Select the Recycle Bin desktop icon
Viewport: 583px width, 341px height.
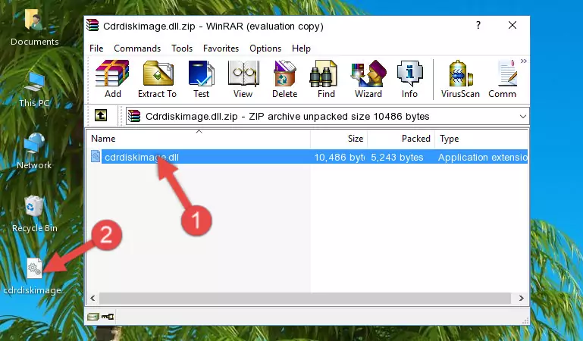click(35, 214)
